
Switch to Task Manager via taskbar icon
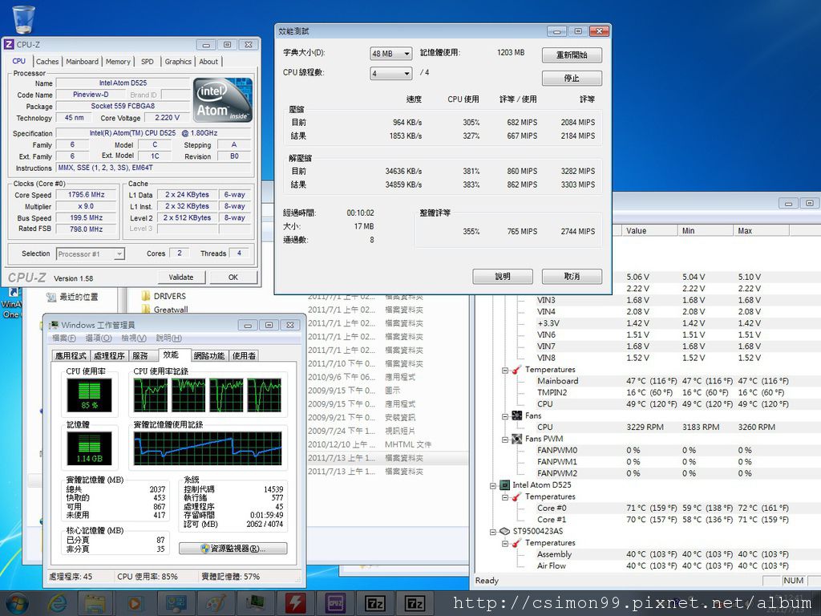pos(255,603)
